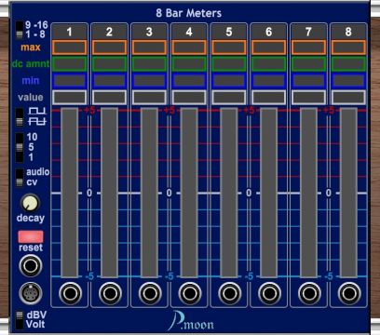Viewport: 380px width, 335px height.
Task: Click the channel 4 input jack
Action: [x=190, y=293]
